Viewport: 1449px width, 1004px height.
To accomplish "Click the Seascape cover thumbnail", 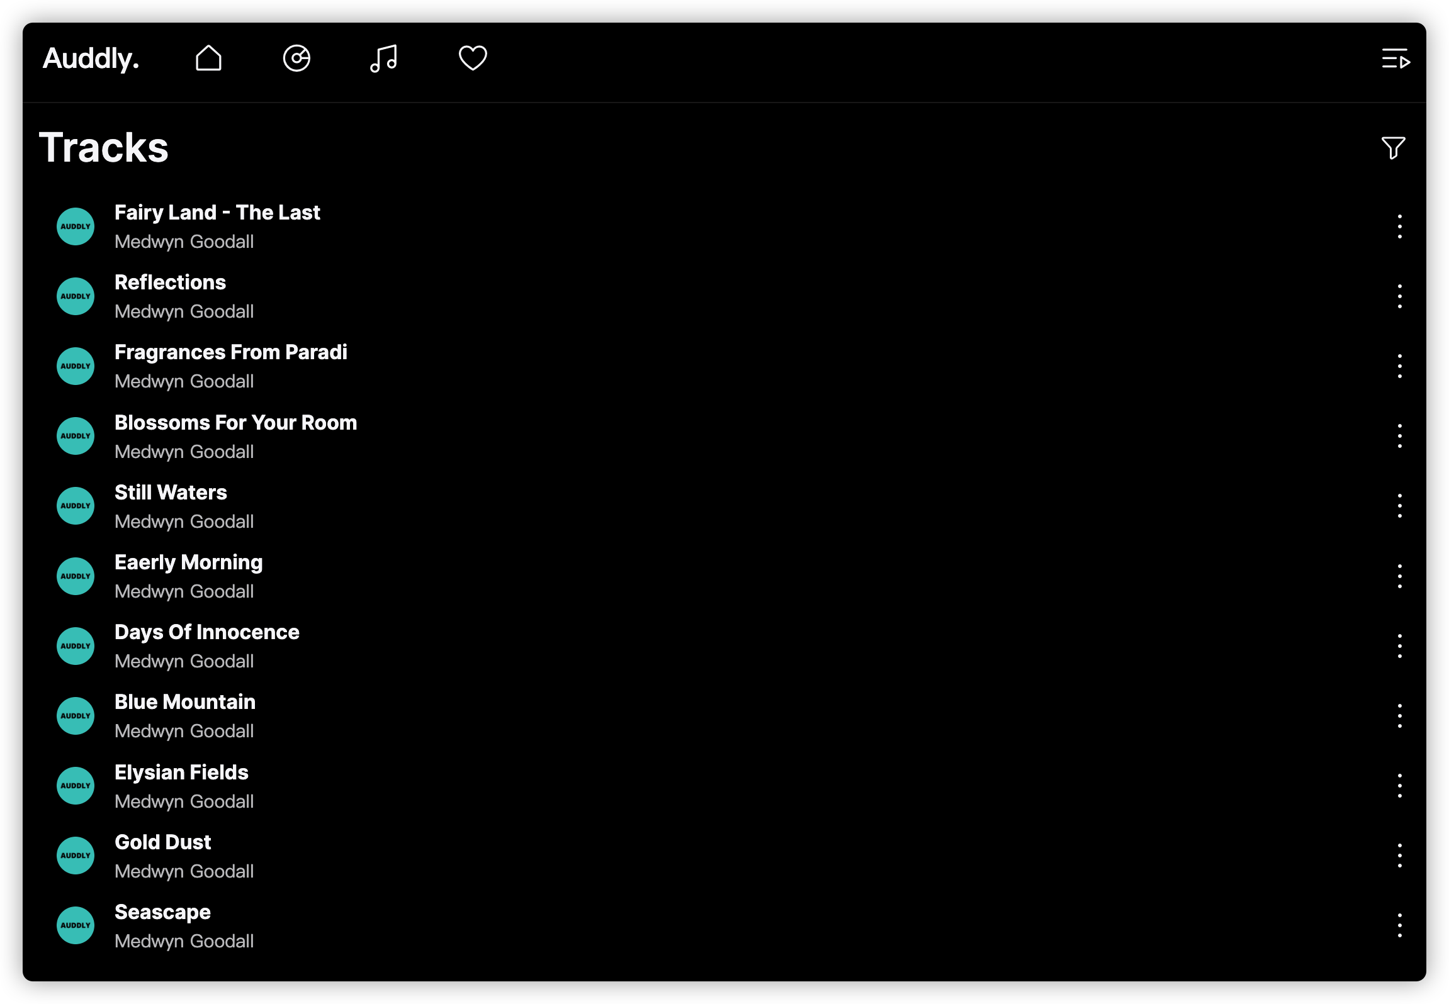I will tap(76, 925).
